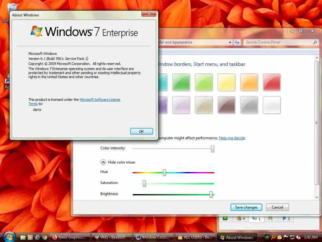
Task: Select the orange color swatch
Action: (x=249, y=82)
